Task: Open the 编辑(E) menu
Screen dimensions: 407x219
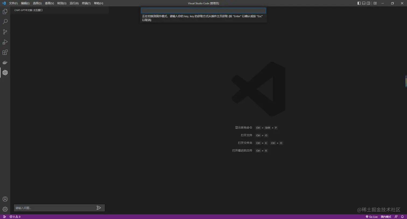Action: tap(25, 3)
